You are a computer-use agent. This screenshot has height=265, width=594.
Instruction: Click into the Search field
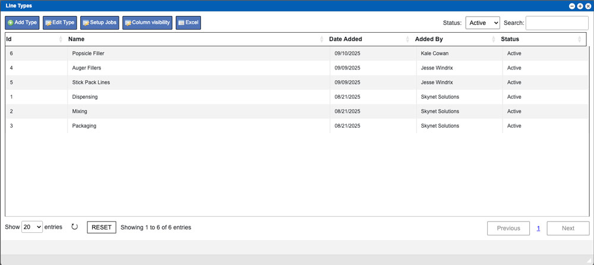tap(557, 23)
